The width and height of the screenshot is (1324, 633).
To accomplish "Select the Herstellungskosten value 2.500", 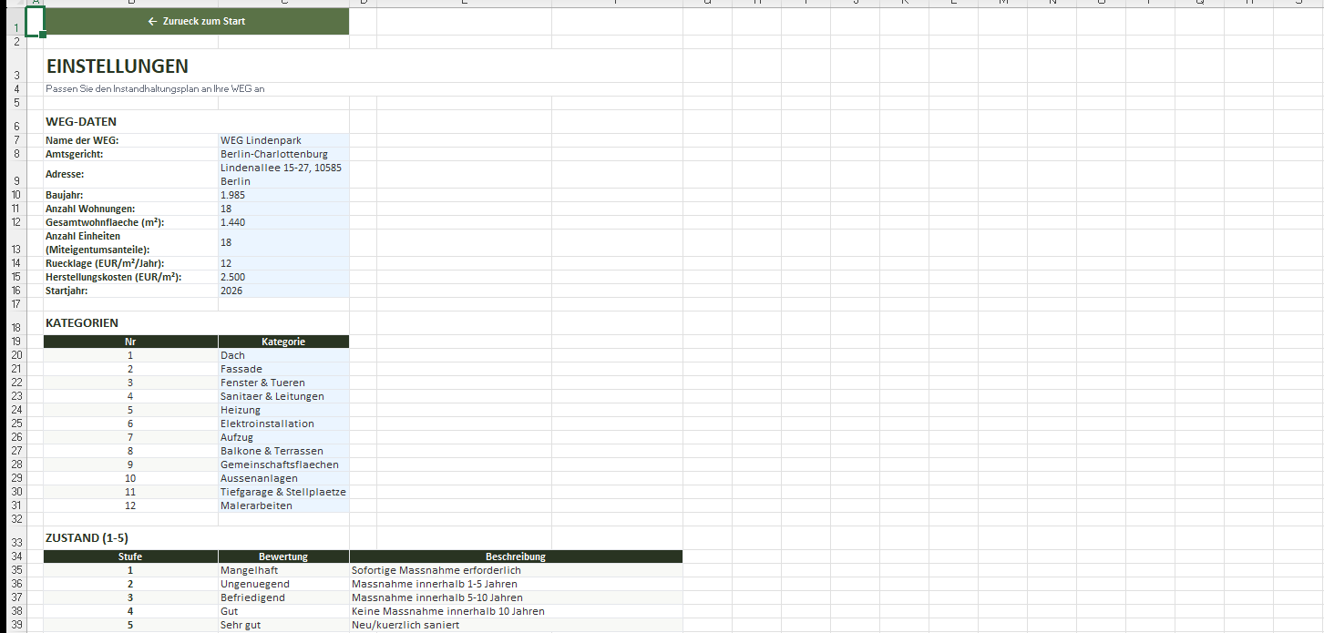I will [282, 277].
